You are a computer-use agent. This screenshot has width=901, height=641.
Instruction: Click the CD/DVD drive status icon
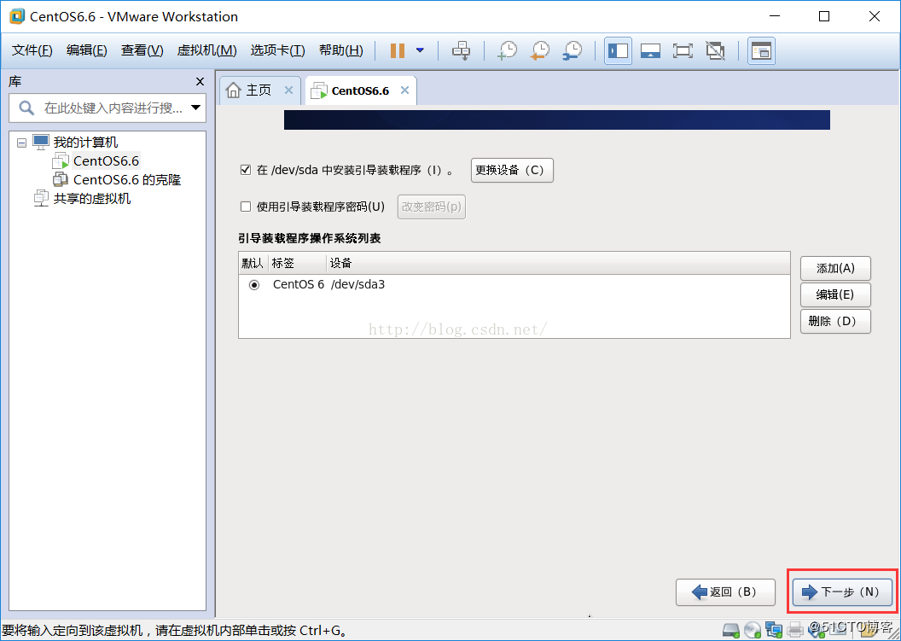[x=753, y=630]
